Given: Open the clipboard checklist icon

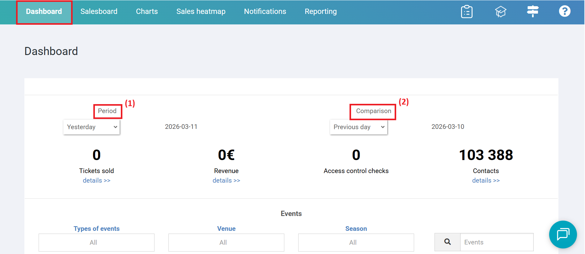Looking at the screenshot, I should click(467, 12).
